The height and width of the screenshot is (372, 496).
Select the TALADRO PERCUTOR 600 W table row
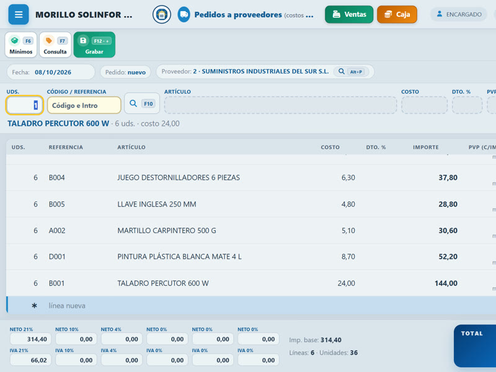tap(251, 283)
